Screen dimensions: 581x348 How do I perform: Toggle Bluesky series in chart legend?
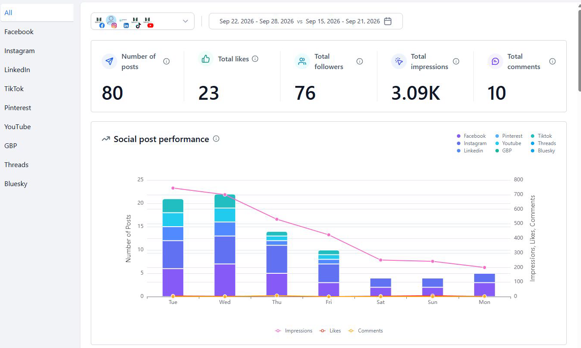[x=543, y=151]
